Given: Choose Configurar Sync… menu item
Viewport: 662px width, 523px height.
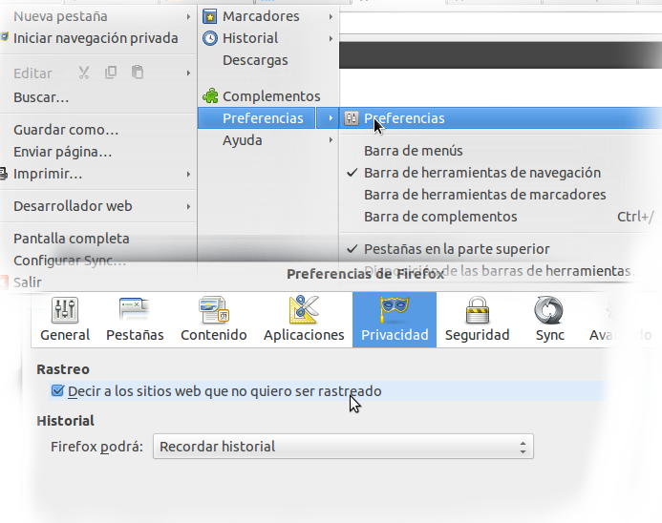Looking at the screenshot, I should point(70,261).
